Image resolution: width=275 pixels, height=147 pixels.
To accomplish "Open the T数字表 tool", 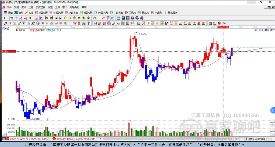I will [x=117, y=13].
